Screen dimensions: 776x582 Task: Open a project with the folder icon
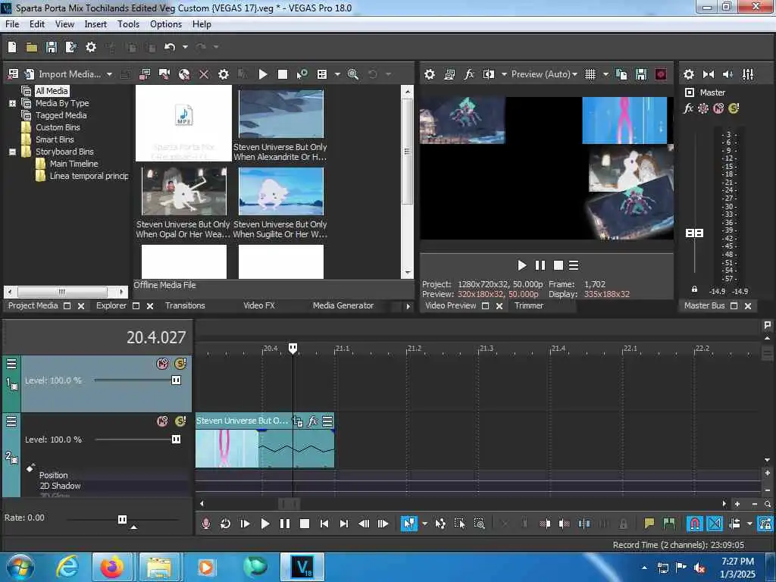click(x=32, y=47)
